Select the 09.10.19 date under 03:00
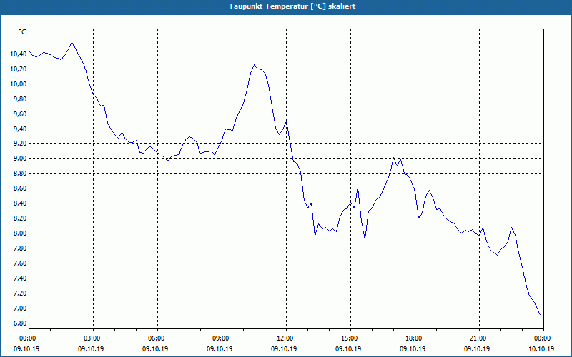572x357 pixels. 91,349
